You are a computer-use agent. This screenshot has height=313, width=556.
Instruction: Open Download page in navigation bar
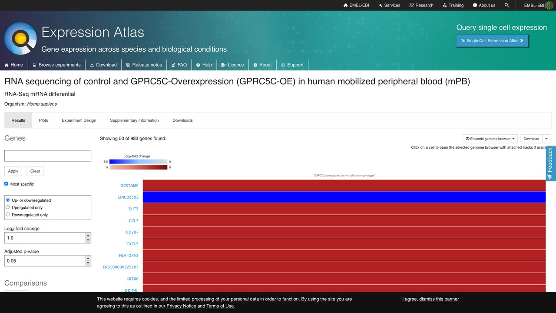click(x=103, y=65)
